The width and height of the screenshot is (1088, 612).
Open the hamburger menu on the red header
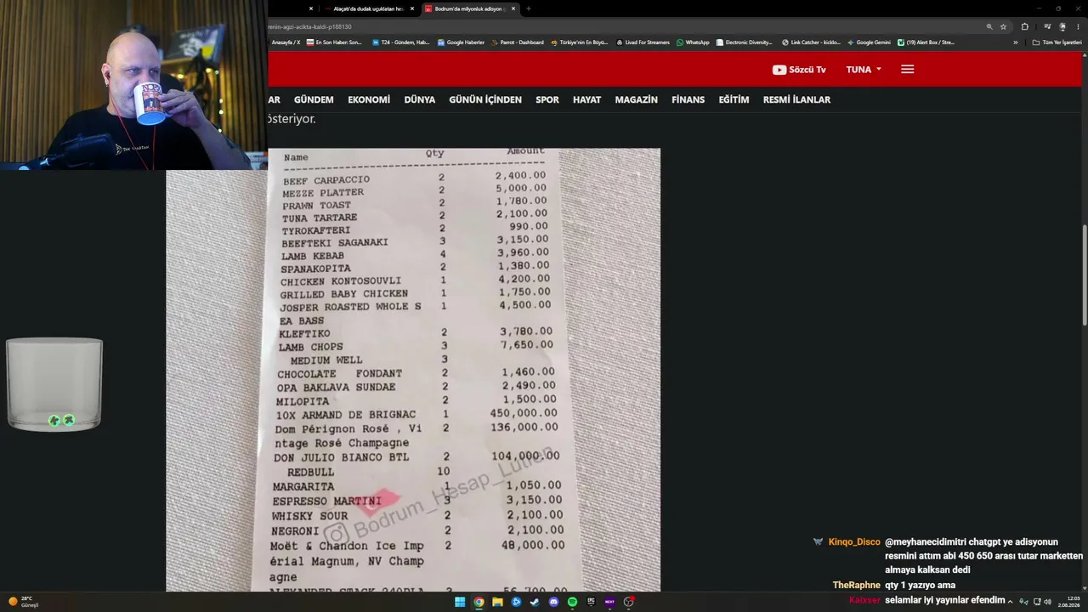(x=907, y=70)
